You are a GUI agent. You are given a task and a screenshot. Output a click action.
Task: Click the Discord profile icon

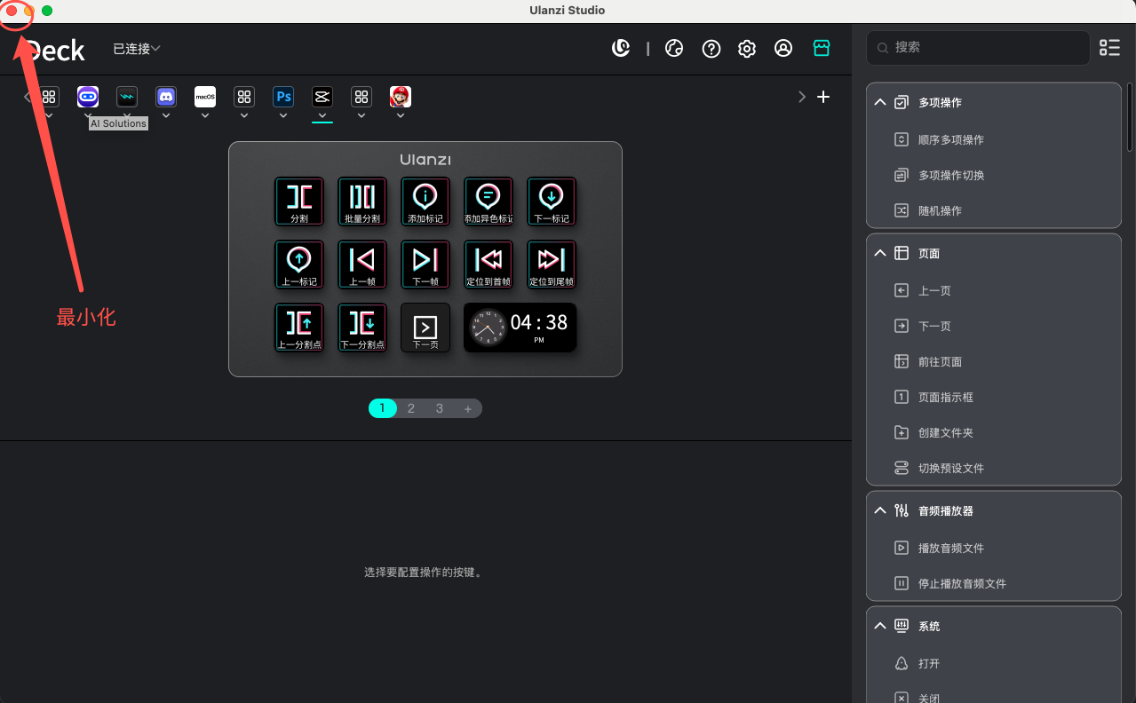(x=166, y=97)
